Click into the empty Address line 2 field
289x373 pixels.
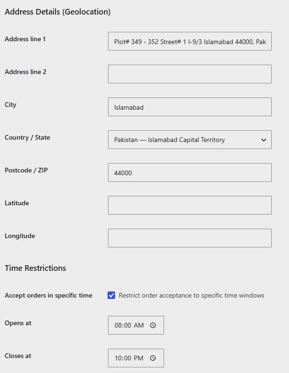pyautogui.click(x=190, y=74)
